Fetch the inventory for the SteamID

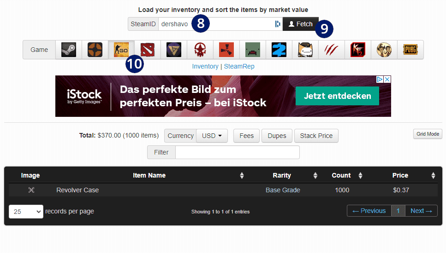click(x=300, y=24)
